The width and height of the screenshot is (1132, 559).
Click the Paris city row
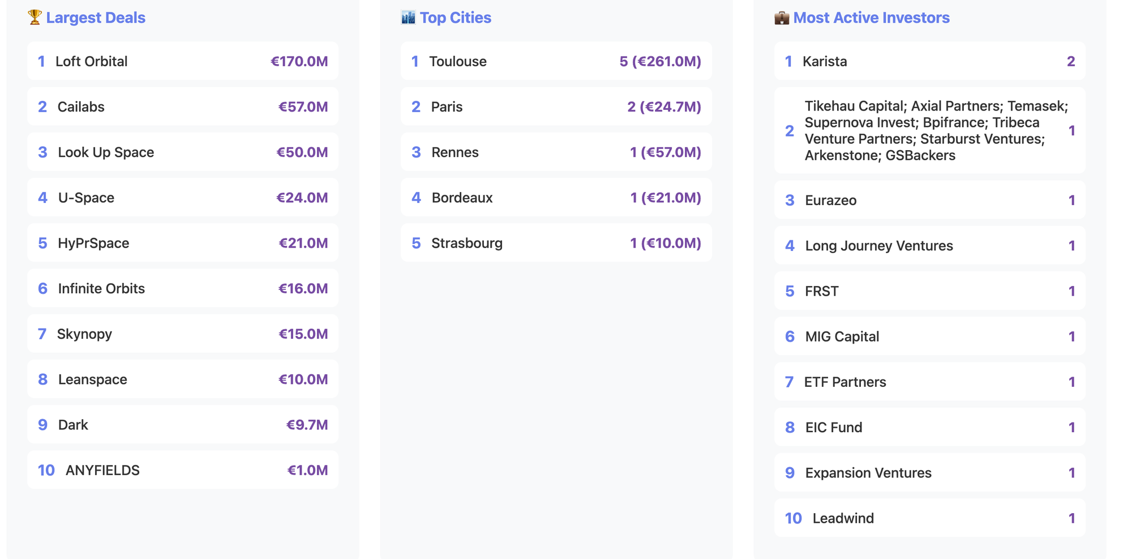(556, 106)
